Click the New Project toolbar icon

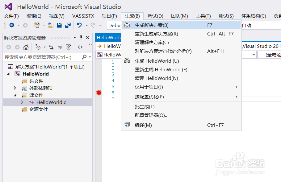click(37, 25)
